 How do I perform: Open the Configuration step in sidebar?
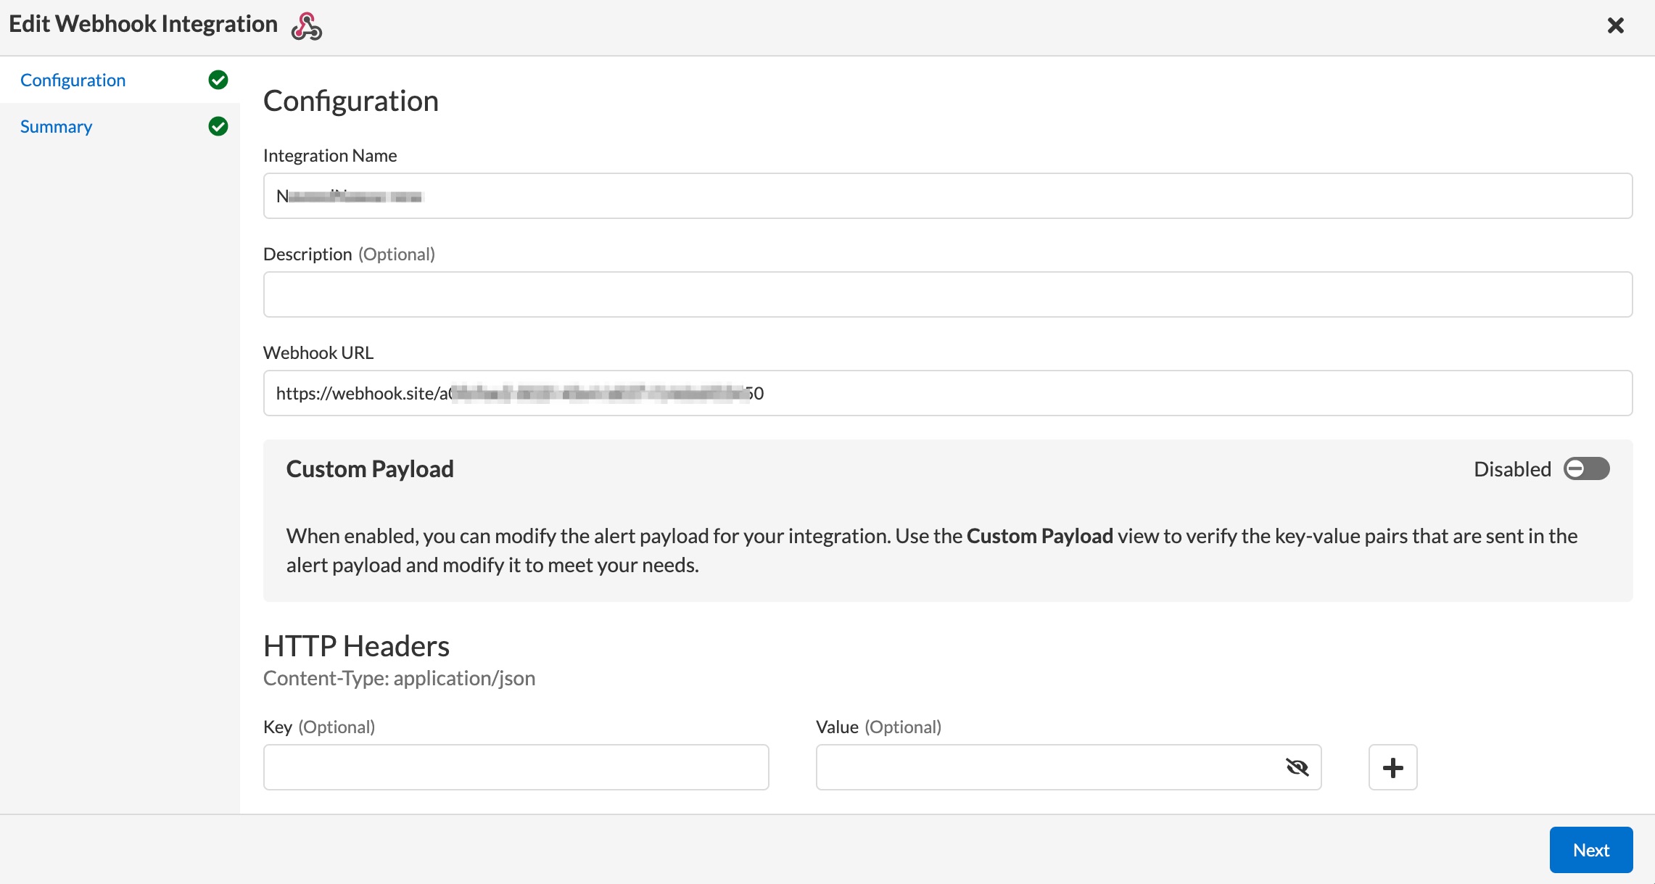pyautogui.click(x=73, y=80)
